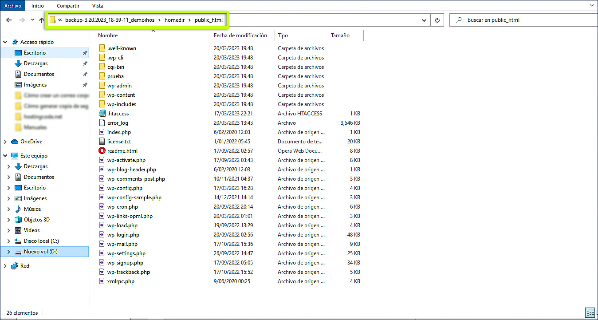Open recent locations dropdown arrow
Image resolution: width=598 pixels, height=320 pixels.
[32, 20]
